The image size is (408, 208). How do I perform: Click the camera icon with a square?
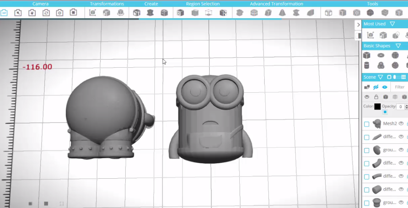pyautogui.click(x=73, y=13)
